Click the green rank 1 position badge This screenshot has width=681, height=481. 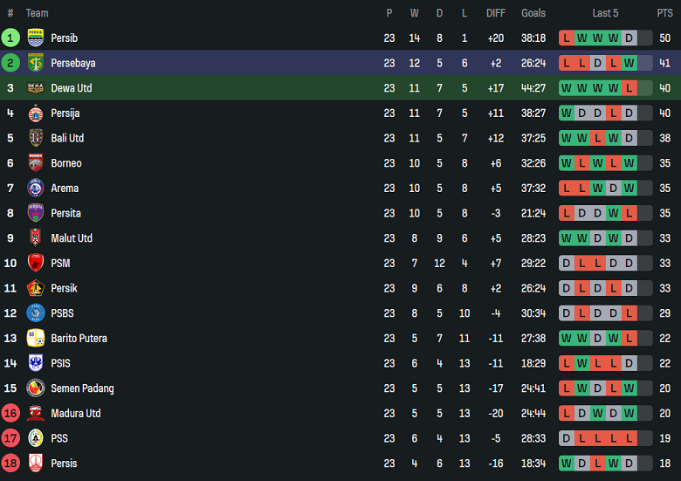[10, 38]
